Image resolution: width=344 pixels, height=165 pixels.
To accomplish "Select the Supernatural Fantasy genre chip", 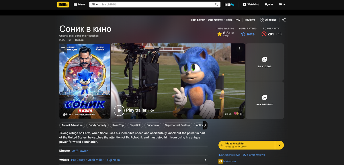I will pos(177,125).
